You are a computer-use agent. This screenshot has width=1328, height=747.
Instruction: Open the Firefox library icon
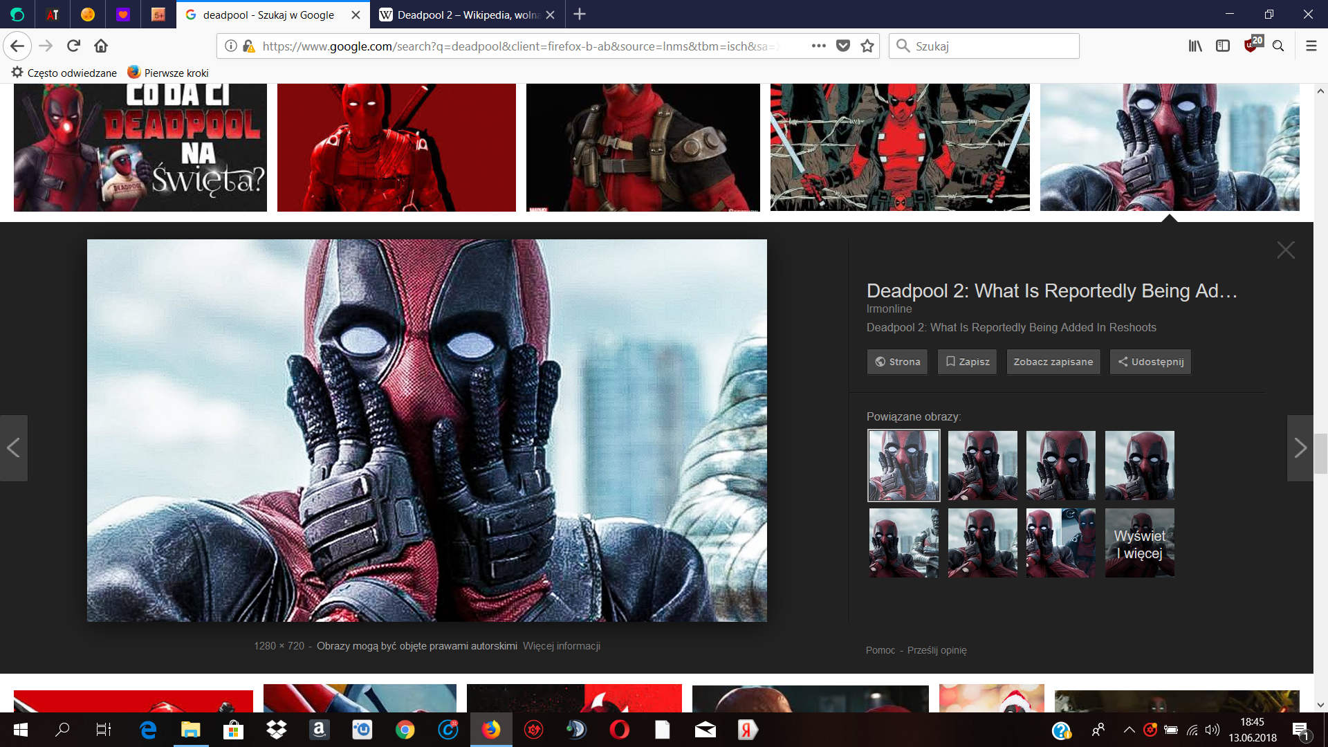[x=1195, y=46]
